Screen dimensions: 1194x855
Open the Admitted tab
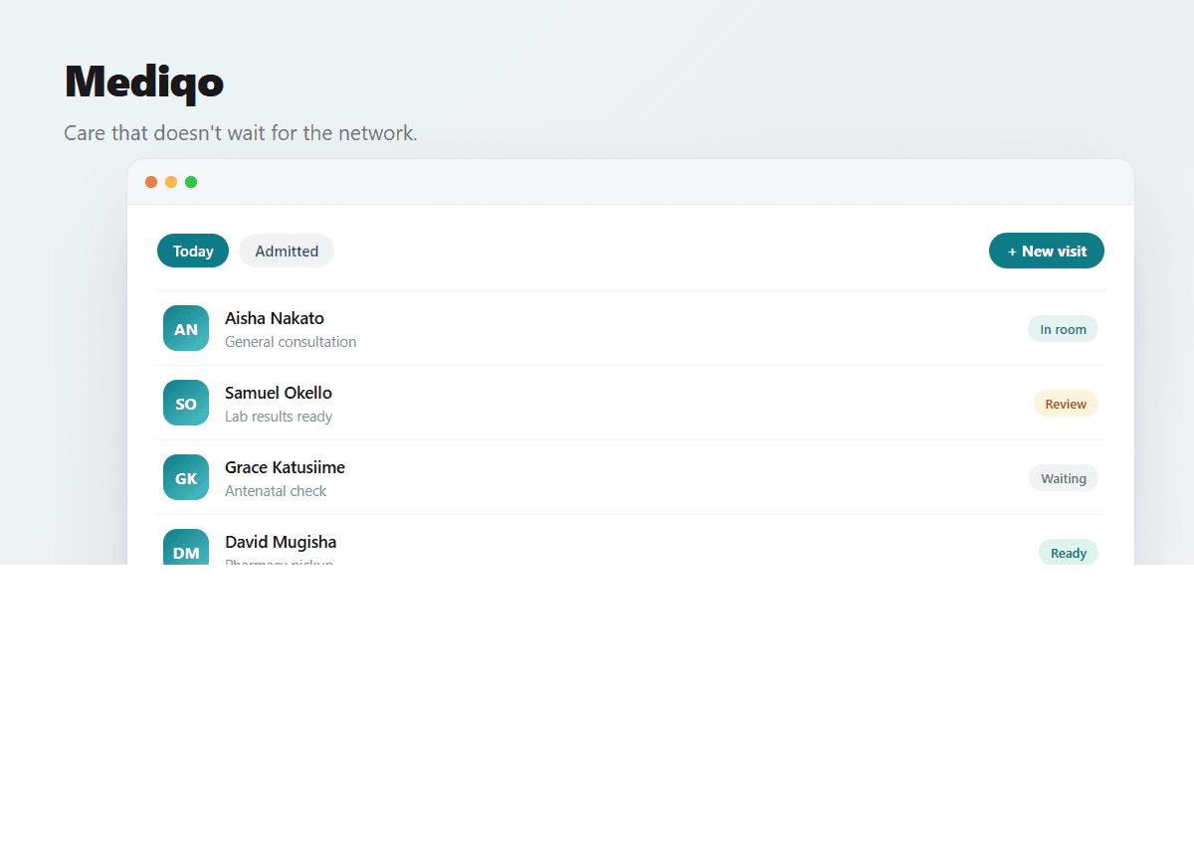coord(287,251)
